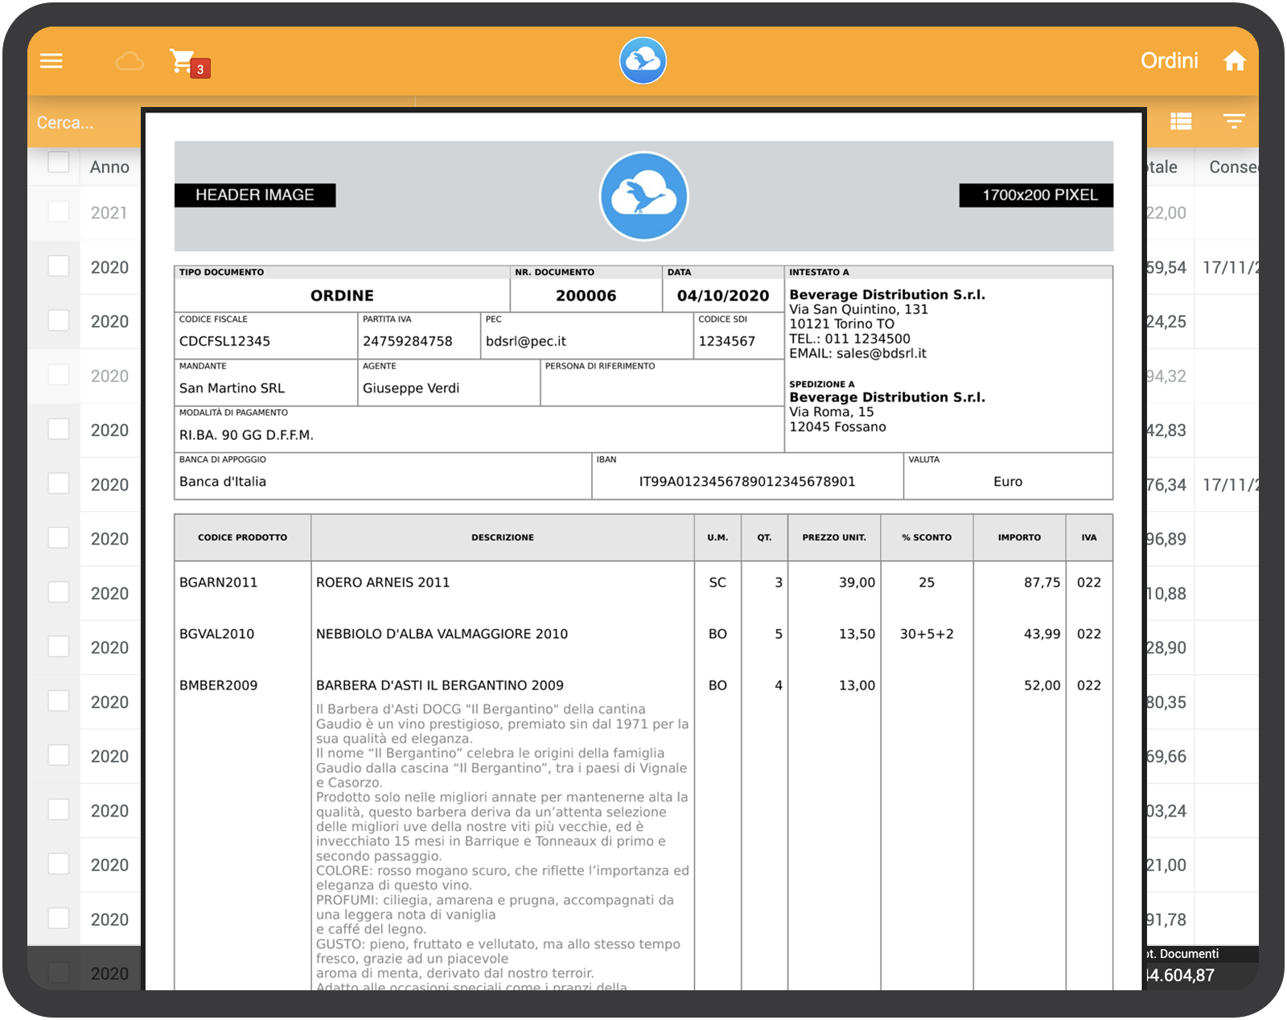Screen dimensions: 1287x1020
Task: Click PEC address bdsrl@pec.it
Action: (x=526, y=341)
